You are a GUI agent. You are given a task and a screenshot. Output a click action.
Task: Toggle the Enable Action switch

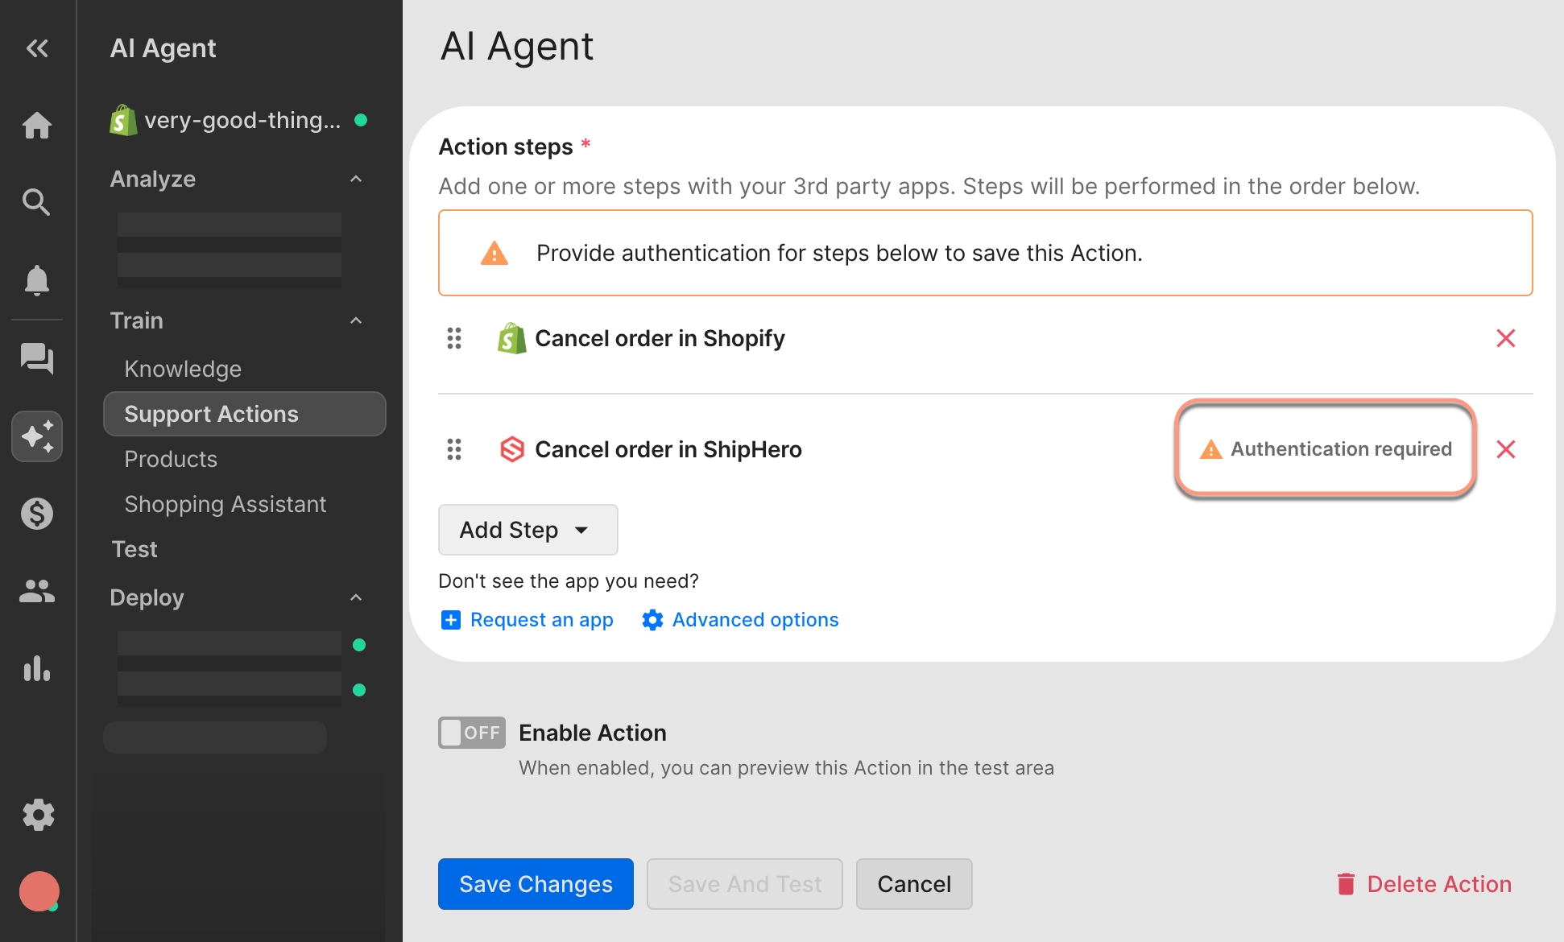[472, 733]
